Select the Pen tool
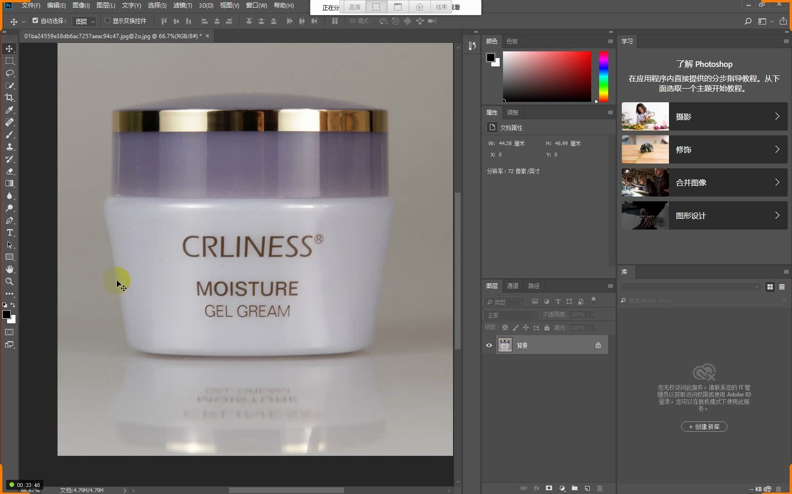 click(x=9, y=221)
